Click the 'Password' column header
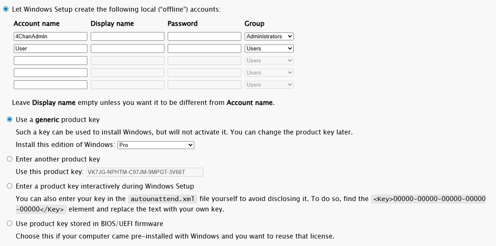The height and width of the screenshot is (246, 496). point(183,24)
